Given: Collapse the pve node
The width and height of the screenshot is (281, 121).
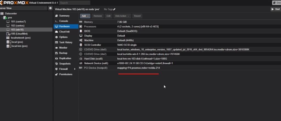Looking at the screenshot, I should (x=2, y=18).
